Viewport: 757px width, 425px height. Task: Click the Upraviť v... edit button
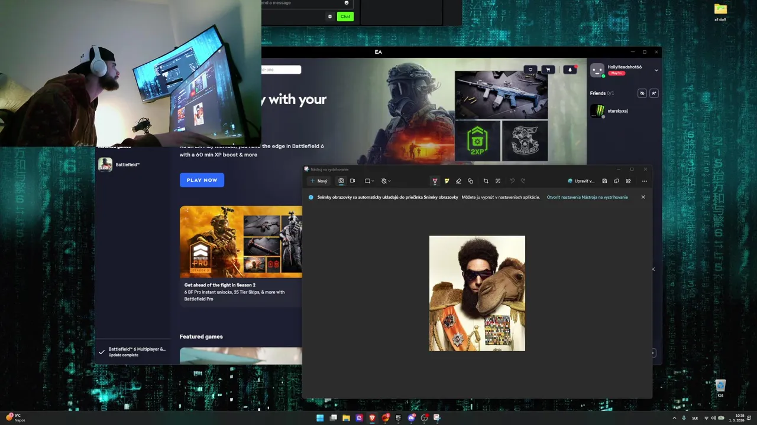pyautogui.click(x=581, y=181)
